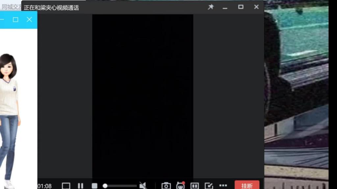337x189 pixels.
Task: Open more options with the three dots
Action: 223,185
